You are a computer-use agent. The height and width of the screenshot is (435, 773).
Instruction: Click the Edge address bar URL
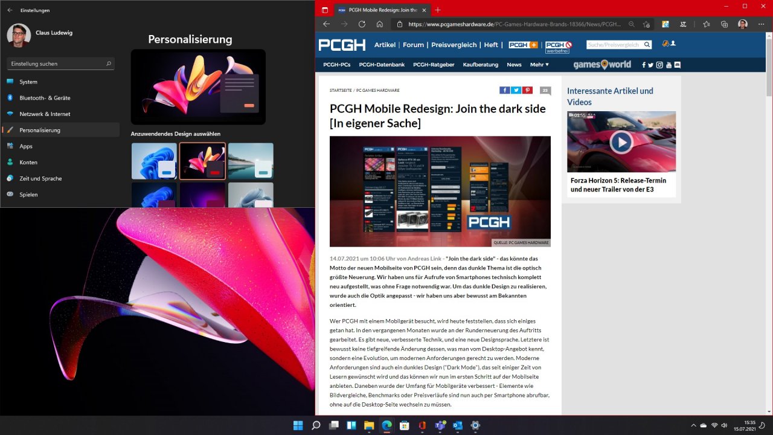coord(515,24)
